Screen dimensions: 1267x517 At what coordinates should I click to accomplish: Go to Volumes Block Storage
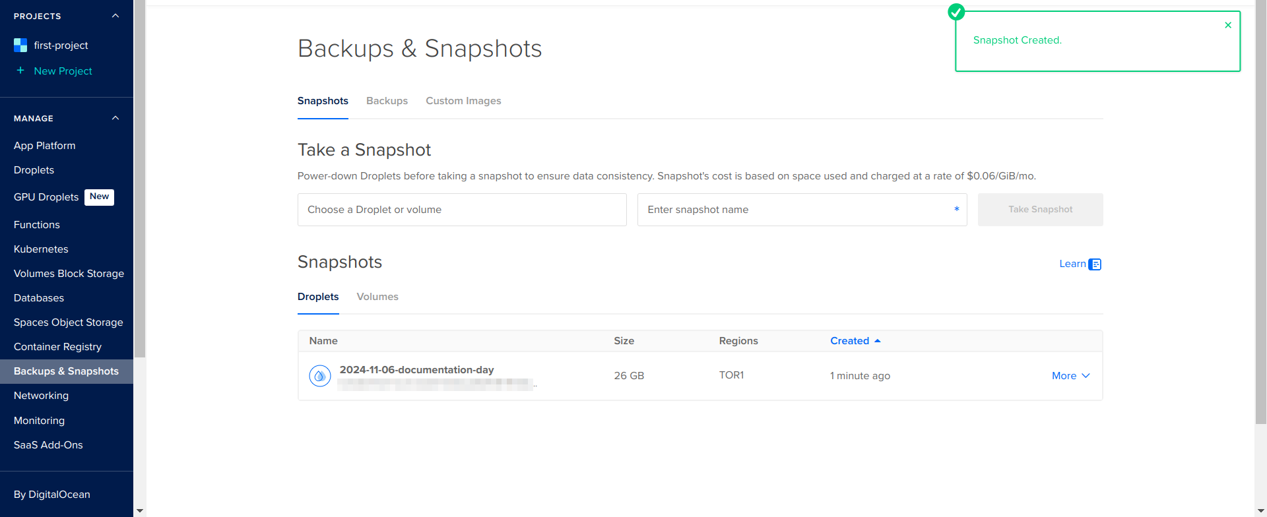[x=69, y=274]
